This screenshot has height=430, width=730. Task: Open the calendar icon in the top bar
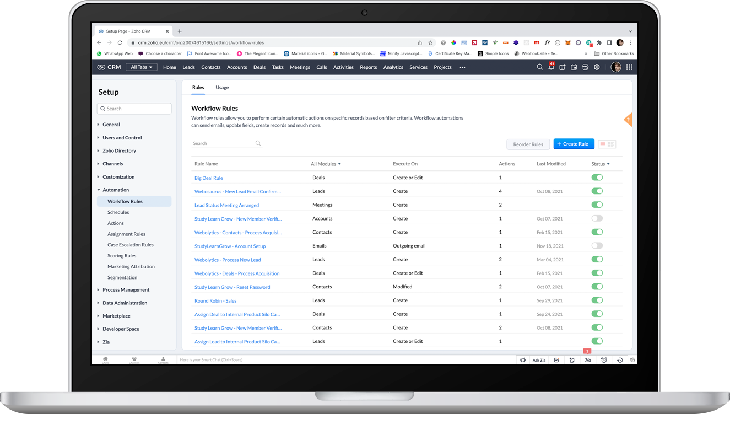[x=574, y=67]
